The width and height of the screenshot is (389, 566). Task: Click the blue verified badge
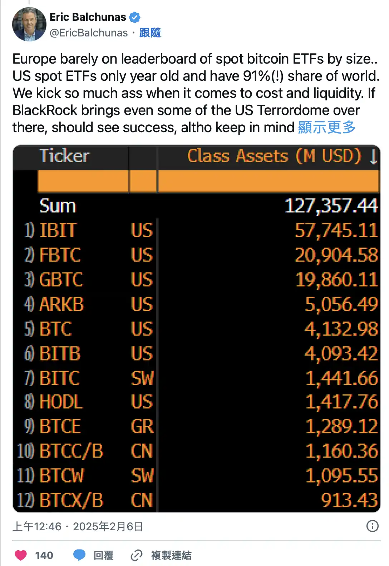click(135, 17)
